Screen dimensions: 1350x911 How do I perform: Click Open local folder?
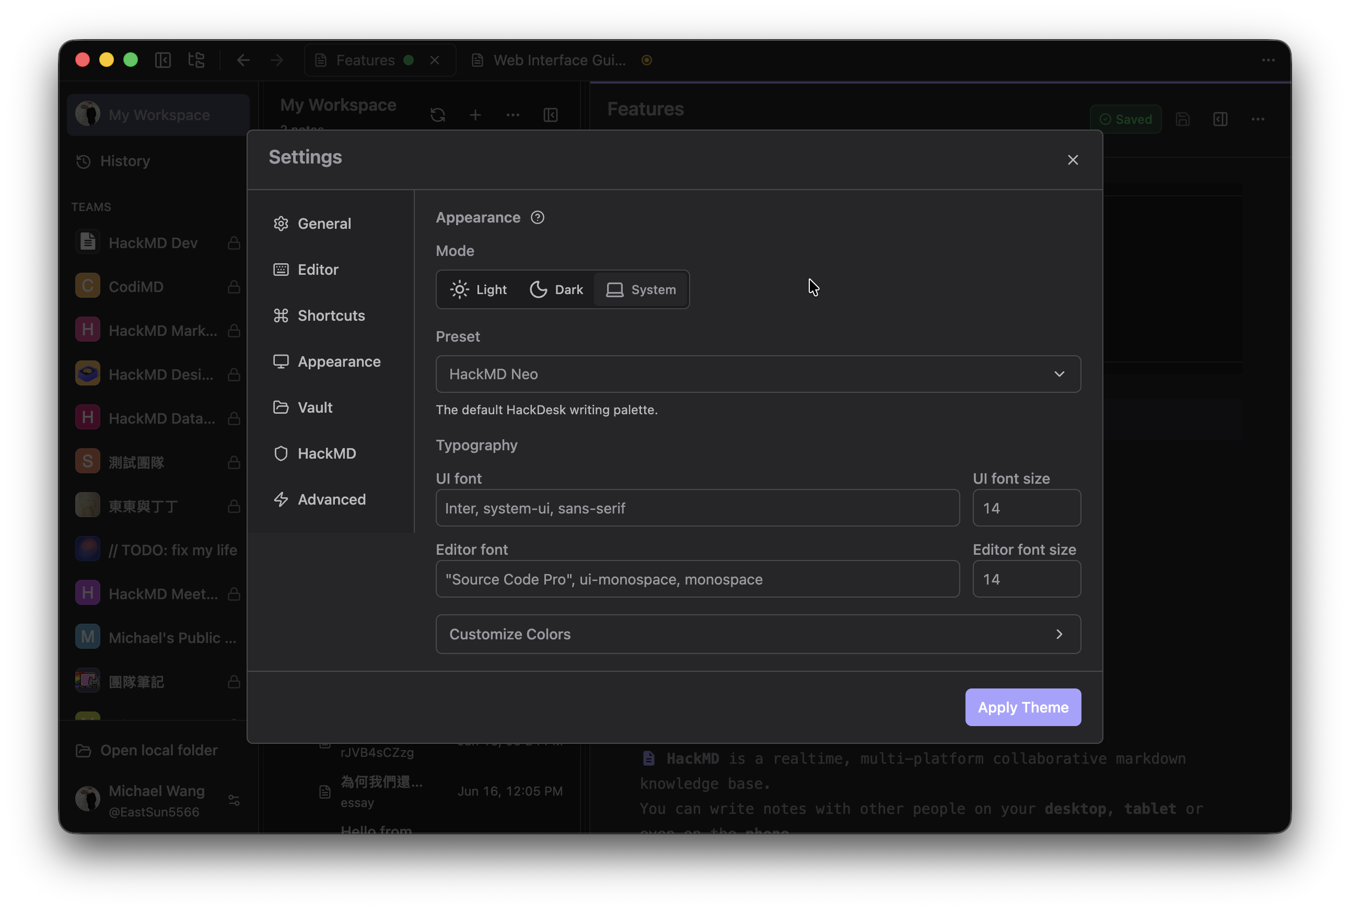point(147,750)
